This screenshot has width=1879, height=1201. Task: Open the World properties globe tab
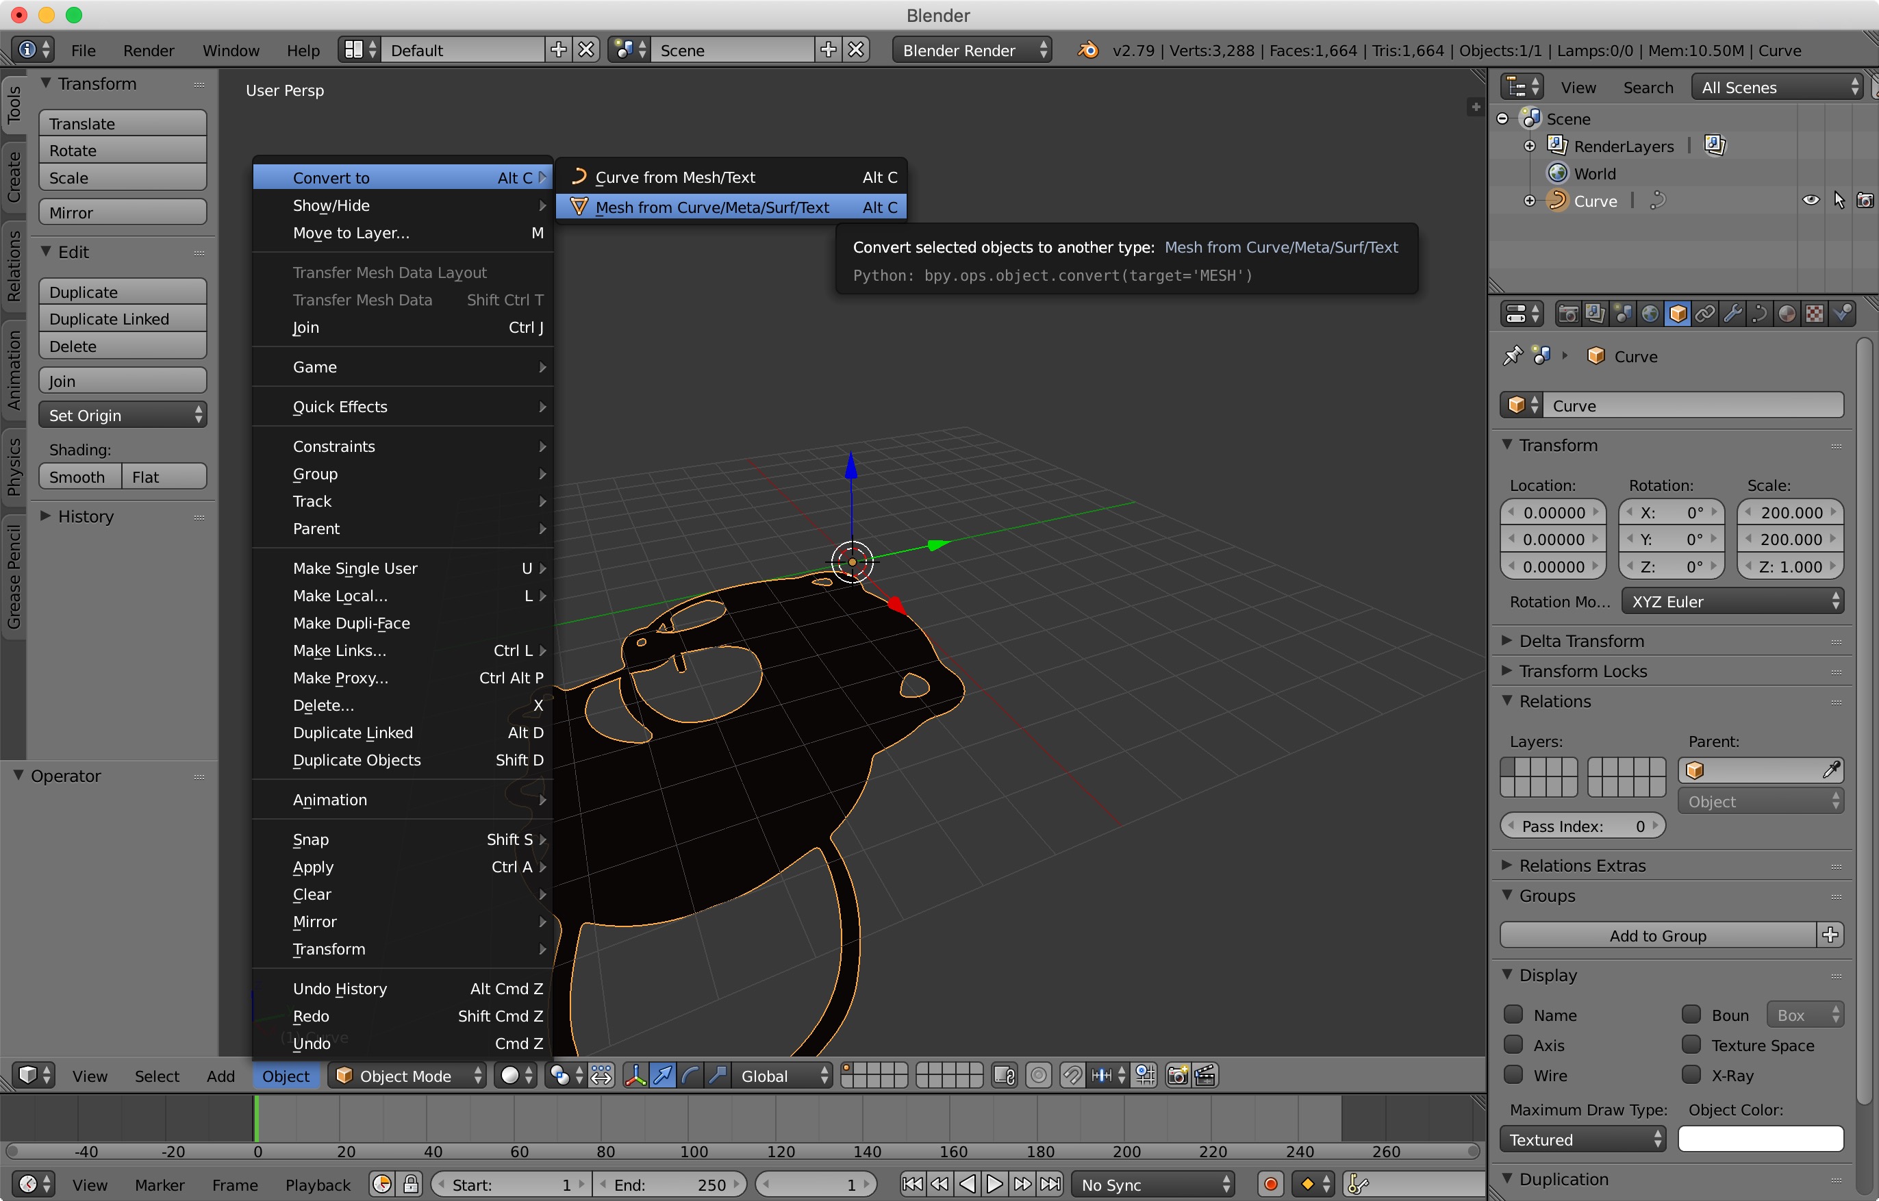(x=1650, y=314)
